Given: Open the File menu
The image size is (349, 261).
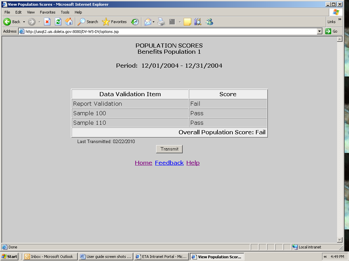Looking at the screenshot, I should [x=7, y=12].
